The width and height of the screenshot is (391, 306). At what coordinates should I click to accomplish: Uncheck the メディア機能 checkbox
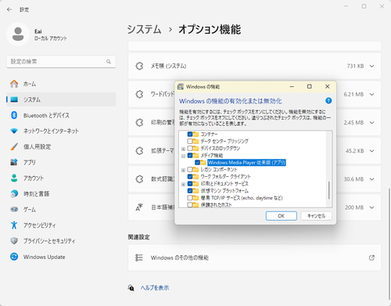(190, 156)
